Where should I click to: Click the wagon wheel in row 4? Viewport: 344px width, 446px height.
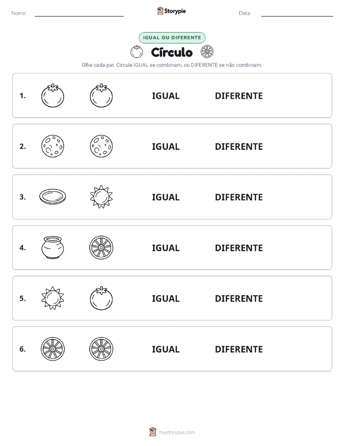pyautogui.click(x=101, y=248)
